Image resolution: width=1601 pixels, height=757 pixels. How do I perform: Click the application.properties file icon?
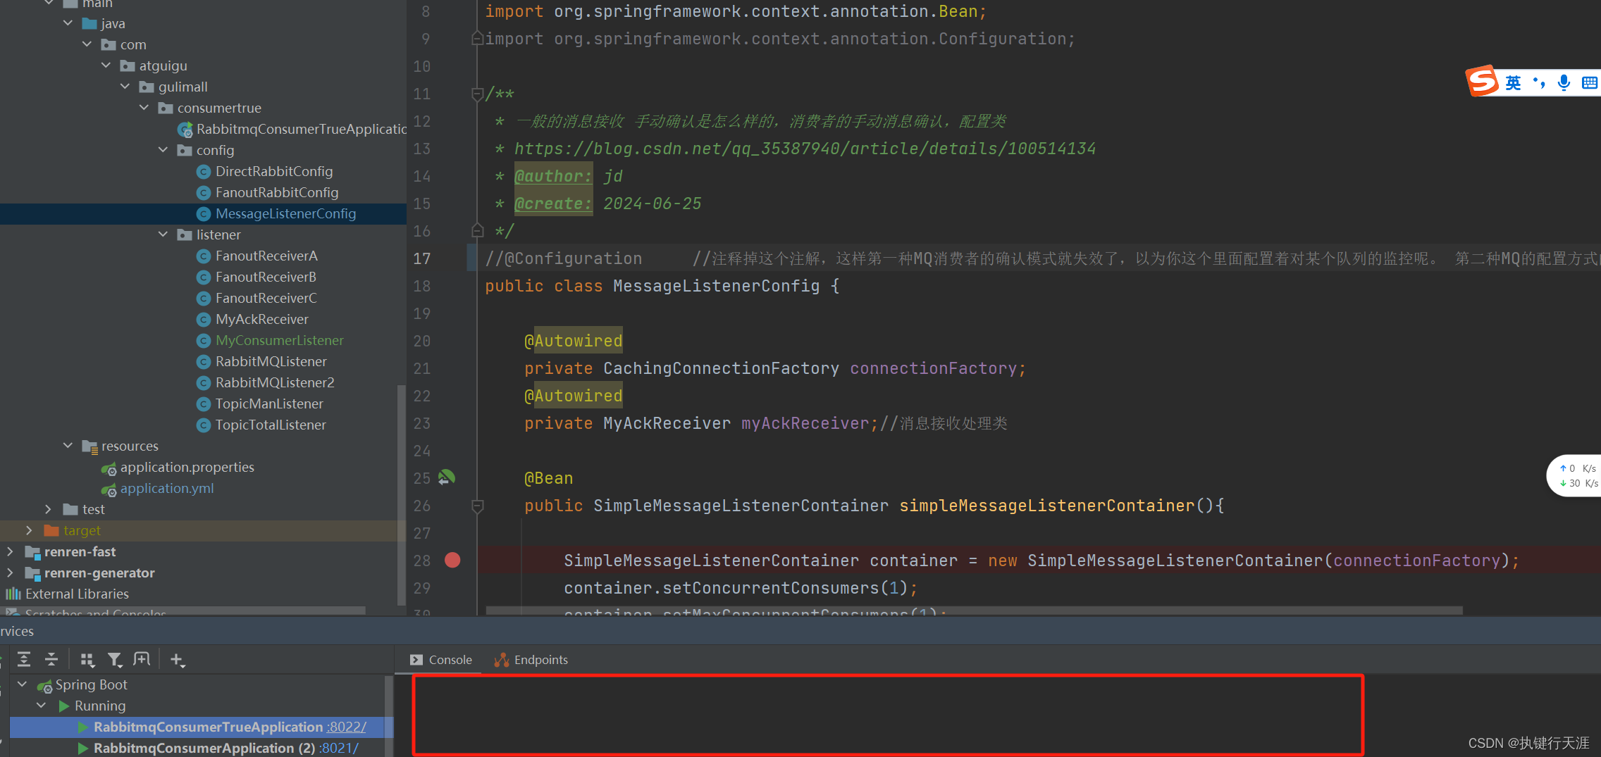tap(109, 468)
